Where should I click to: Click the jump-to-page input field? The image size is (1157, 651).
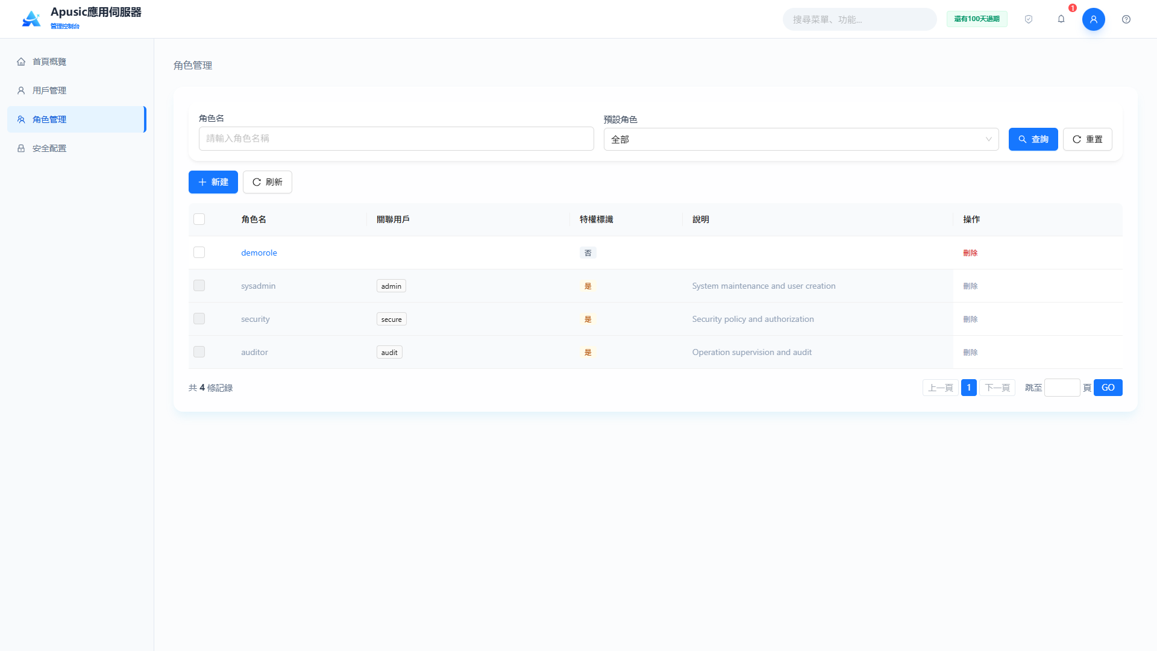1062,388
